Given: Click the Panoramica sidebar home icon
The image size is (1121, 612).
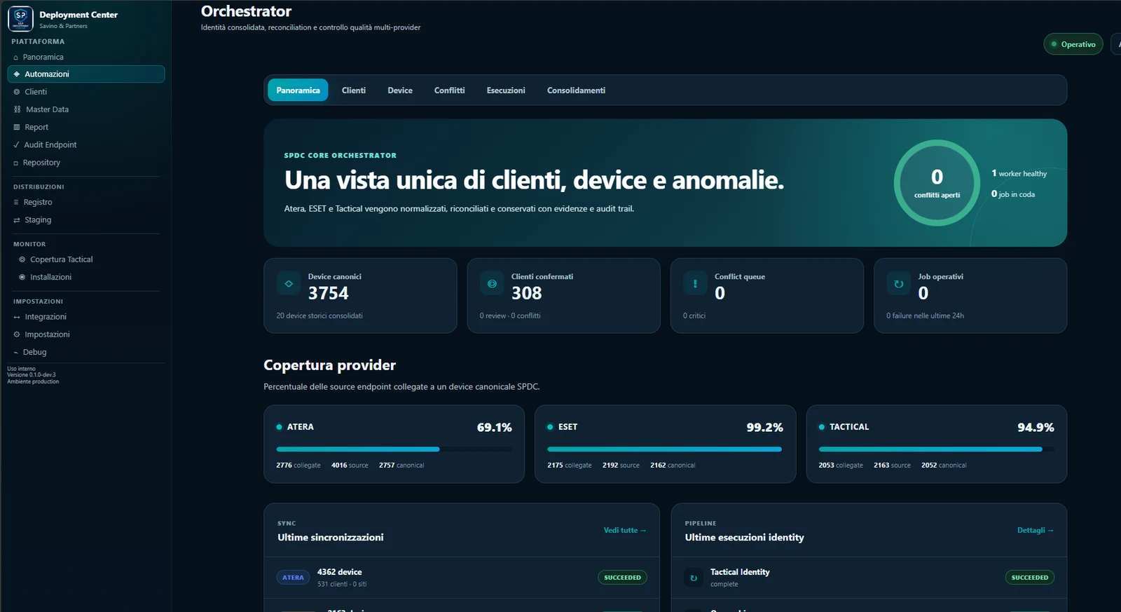Looking at the screenshot, I should point(16,57).
